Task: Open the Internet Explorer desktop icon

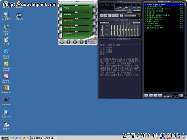Action: coord(6,54)
